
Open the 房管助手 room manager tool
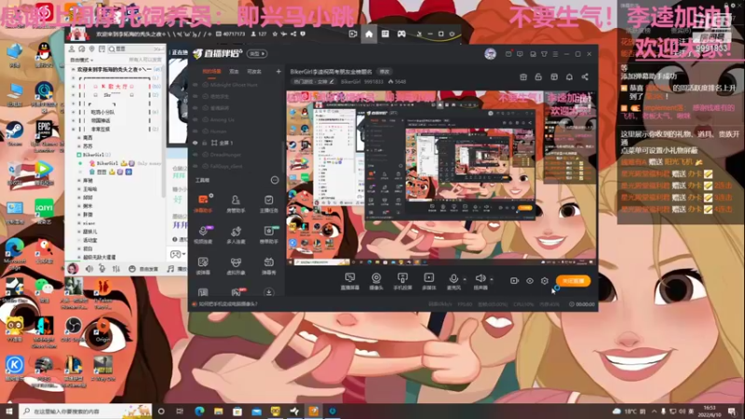[236, 203]
